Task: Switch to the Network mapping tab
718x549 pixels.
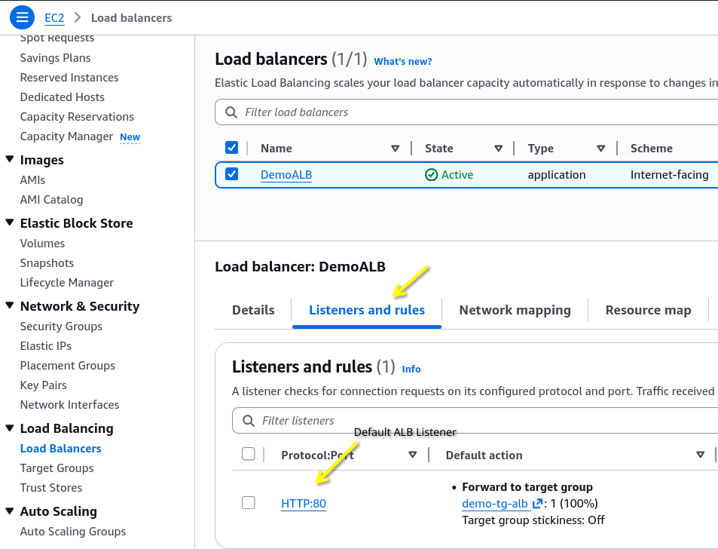Action: tap(515, 310)
